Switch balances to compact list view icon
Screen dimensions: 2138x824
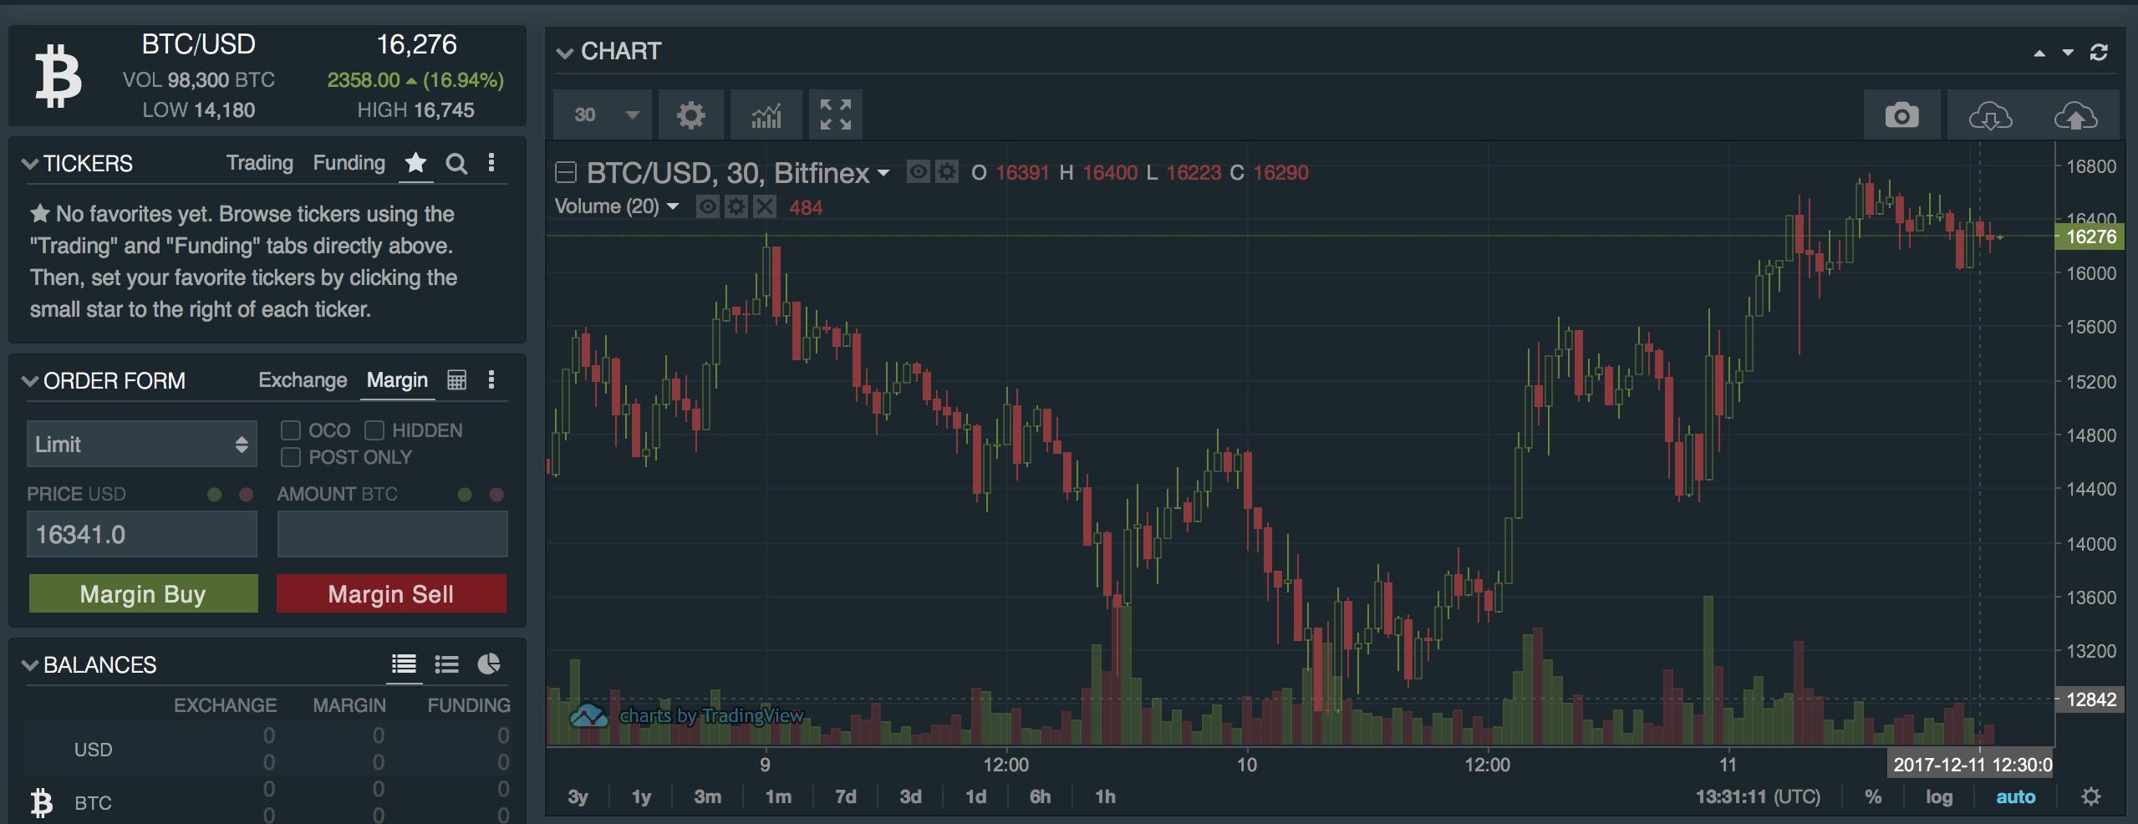tap(446, 664)
